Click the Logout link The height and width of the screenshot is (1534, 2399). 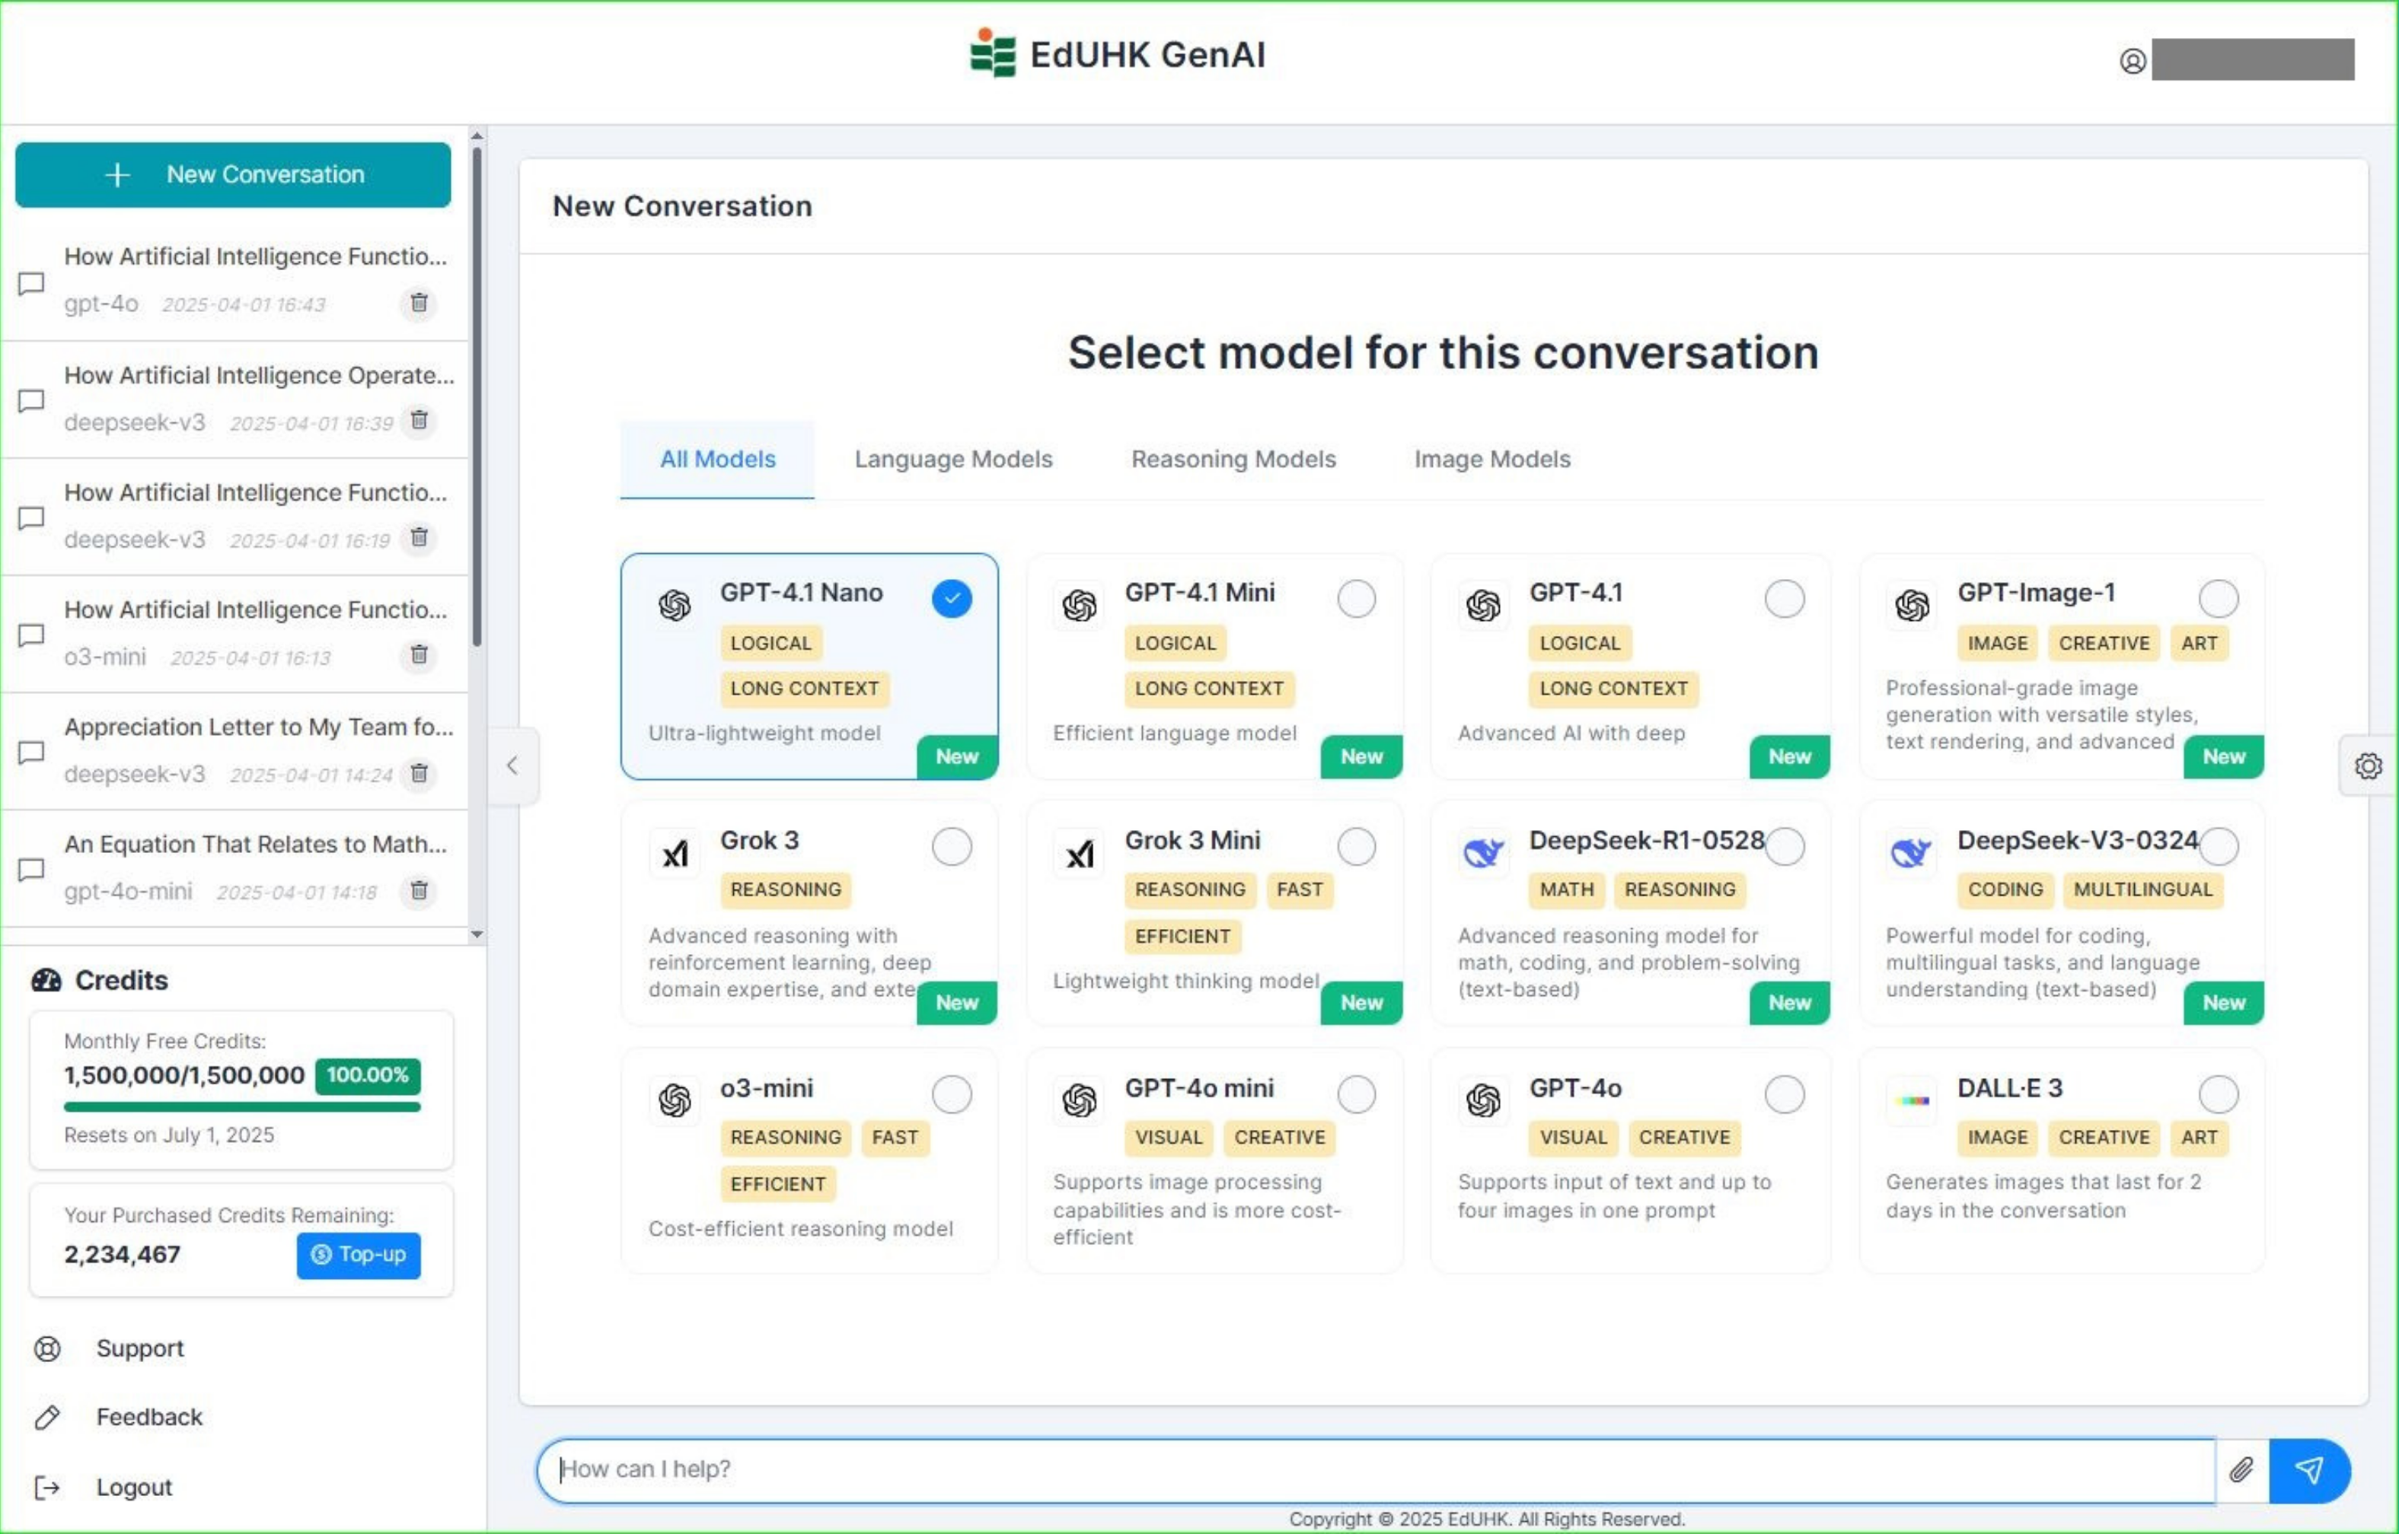[133, 1487]
